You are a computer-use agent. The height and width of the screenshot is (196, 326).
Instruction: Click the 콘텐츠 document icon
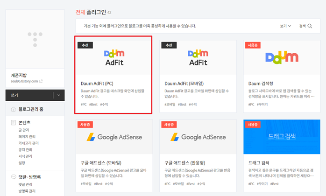pyautogui.click(x=13, y=122)
